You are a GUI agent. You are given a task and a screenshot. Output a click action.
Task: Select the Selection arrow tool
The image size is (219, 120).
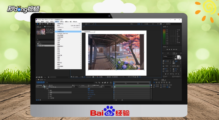[x=38, y=24]
